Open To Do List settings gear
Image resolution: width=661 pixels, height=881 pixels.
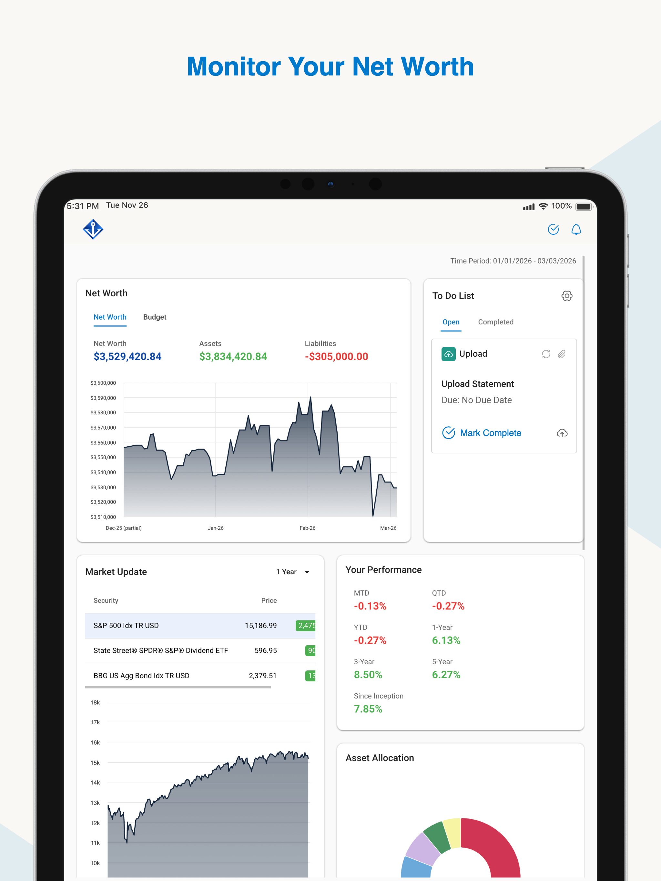[567, 295]
